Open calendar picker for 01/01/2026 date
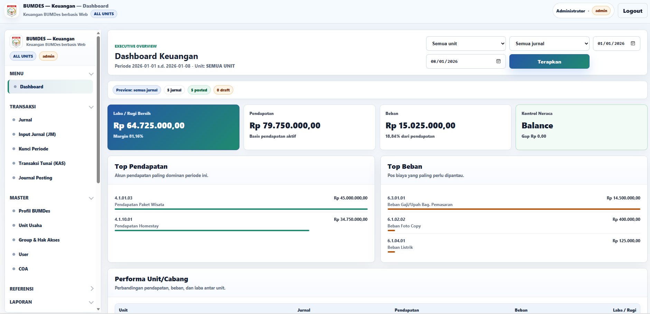The width and height of the screenshot is (650, 314). click(633, 43)
